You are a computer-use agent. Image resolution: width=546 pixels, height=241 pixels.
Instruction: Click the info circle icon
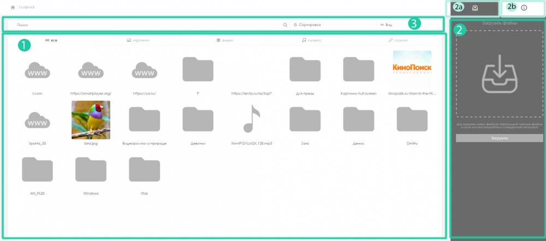[x=524, y=8]
